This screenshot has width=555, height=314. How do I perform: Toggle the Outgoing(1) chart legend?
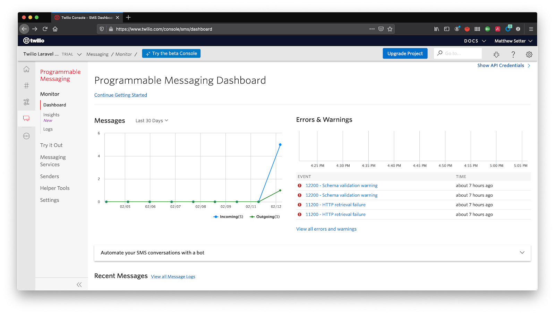(265, 217)
